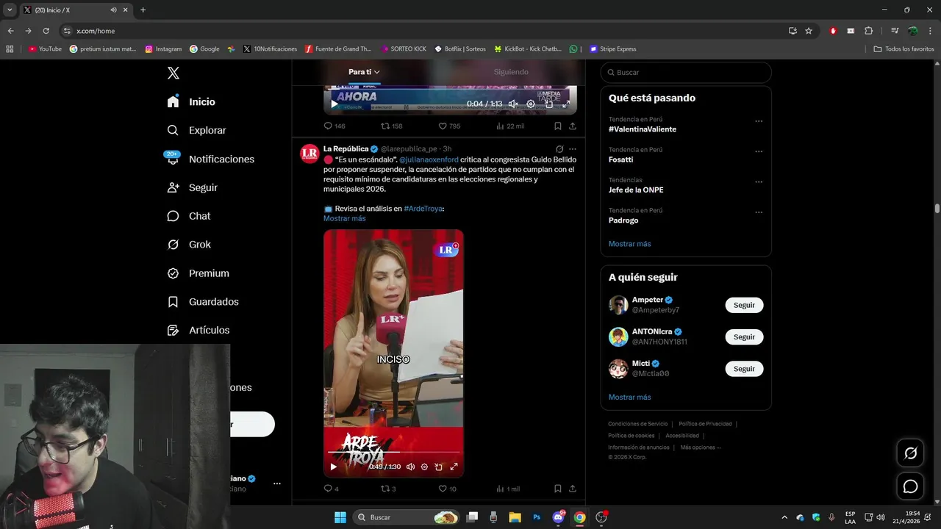Like the post with 795 likes
The width and height of the screenshot is (941, 529).
(449, 126)
